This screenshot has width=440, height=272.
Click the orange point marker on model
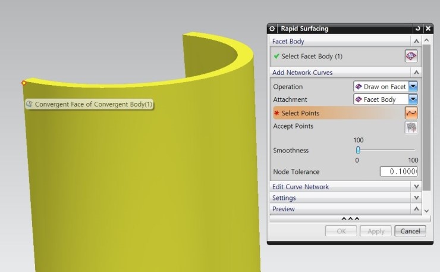24,83
